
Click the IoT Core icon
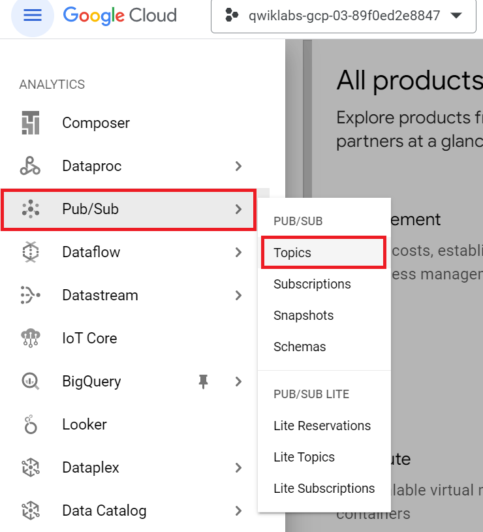click(31, 338)
